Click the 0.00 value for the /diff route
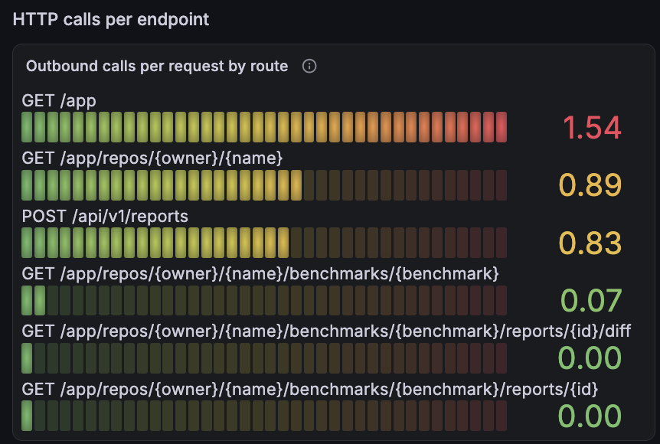 [590, 358]
